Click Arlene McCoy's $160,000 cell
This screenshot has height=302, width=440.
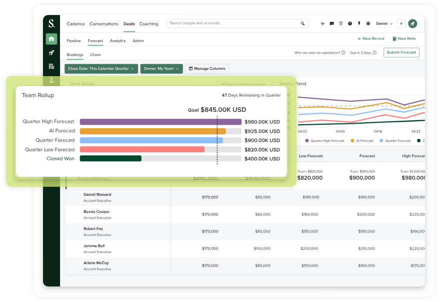[366, 266]
